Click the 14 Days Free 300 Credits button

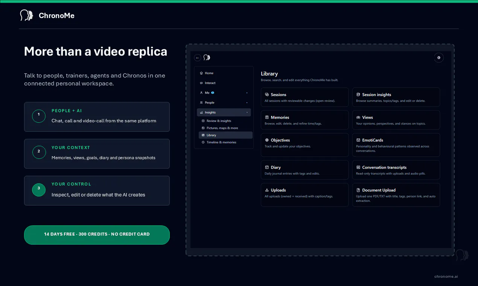click(x=97, y=235)
